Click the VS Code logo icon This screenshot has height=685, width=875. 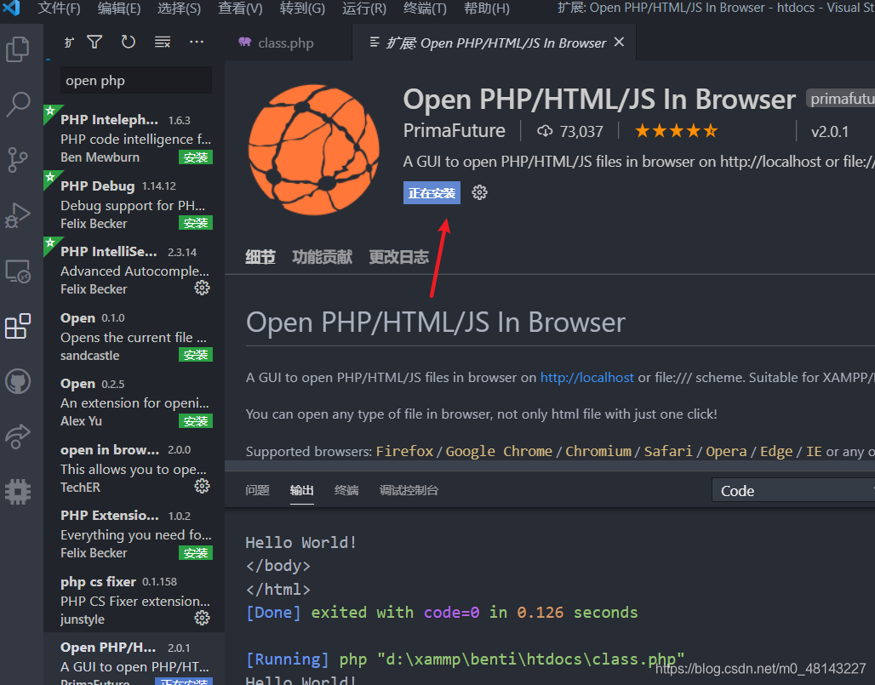tap(12, 8)
